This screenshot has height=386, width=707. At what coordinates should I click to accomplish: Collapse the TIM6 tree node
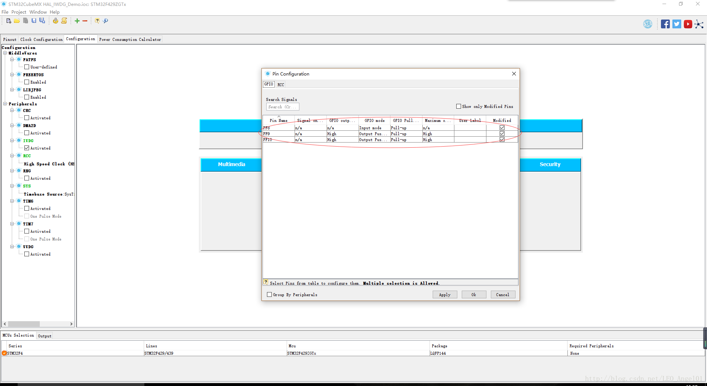(12, 201)
